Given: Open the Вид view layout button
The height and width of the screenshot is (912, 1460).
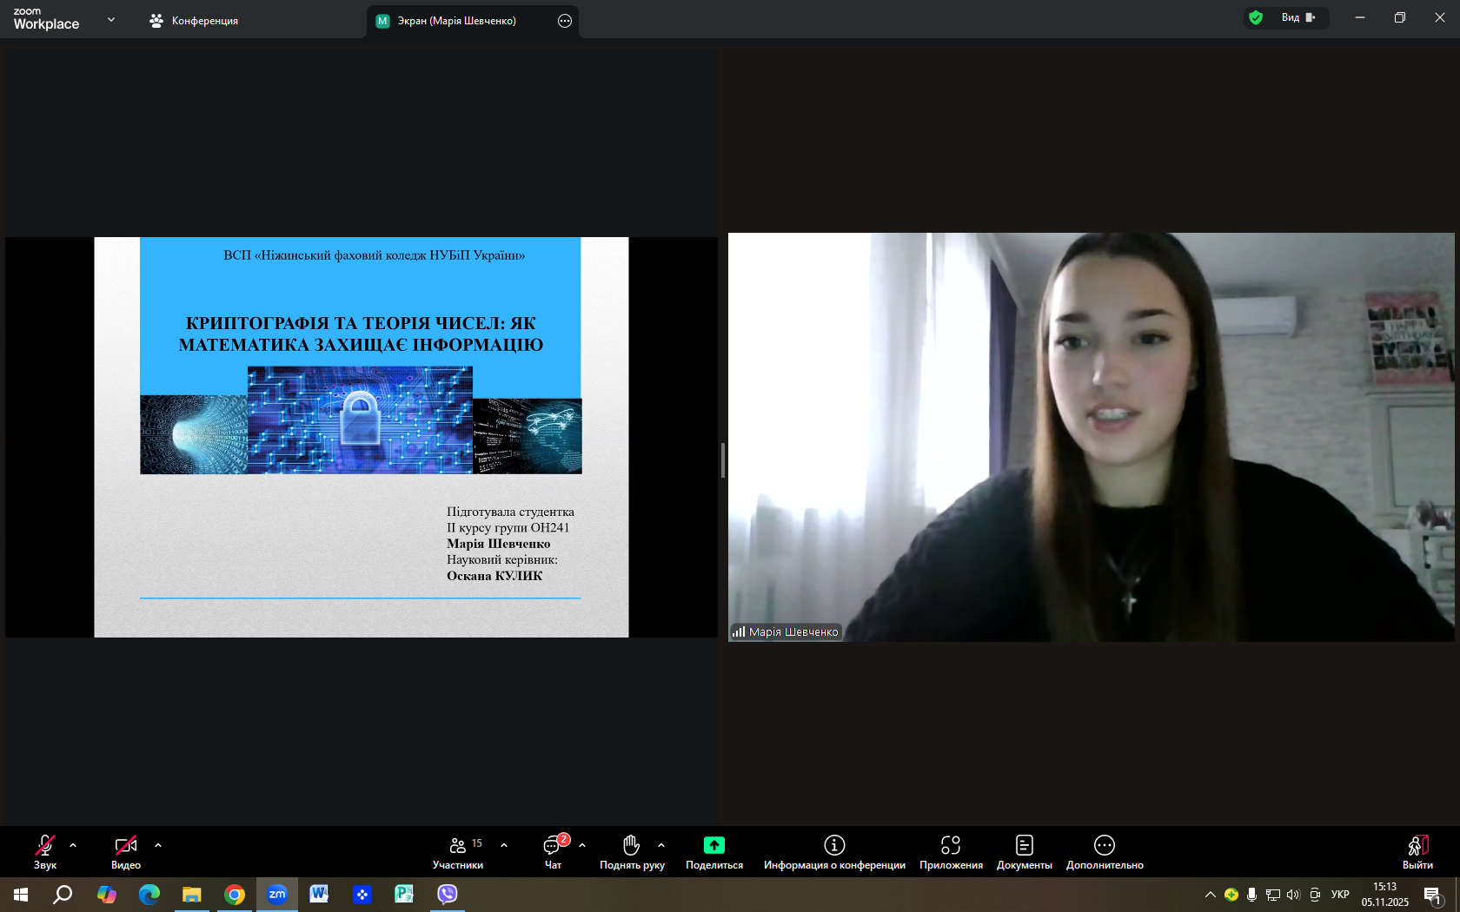Looking at the screenshot, I should click(1298, 17).
